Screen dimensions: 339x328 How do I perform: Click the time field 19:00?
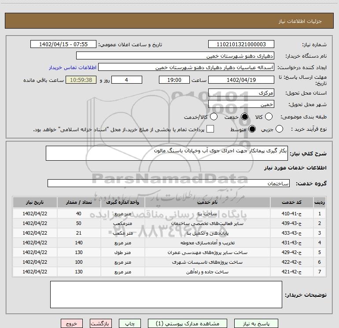coord(174,80)
